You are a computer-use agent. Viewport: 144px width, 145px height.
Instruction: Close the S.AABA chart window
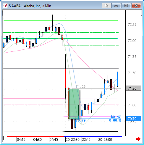[x=136, y=6]
